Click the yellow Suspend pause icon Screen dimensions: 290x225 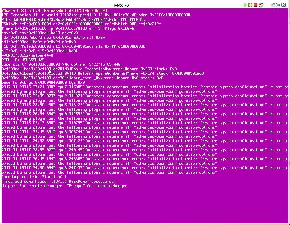[250, 5]
